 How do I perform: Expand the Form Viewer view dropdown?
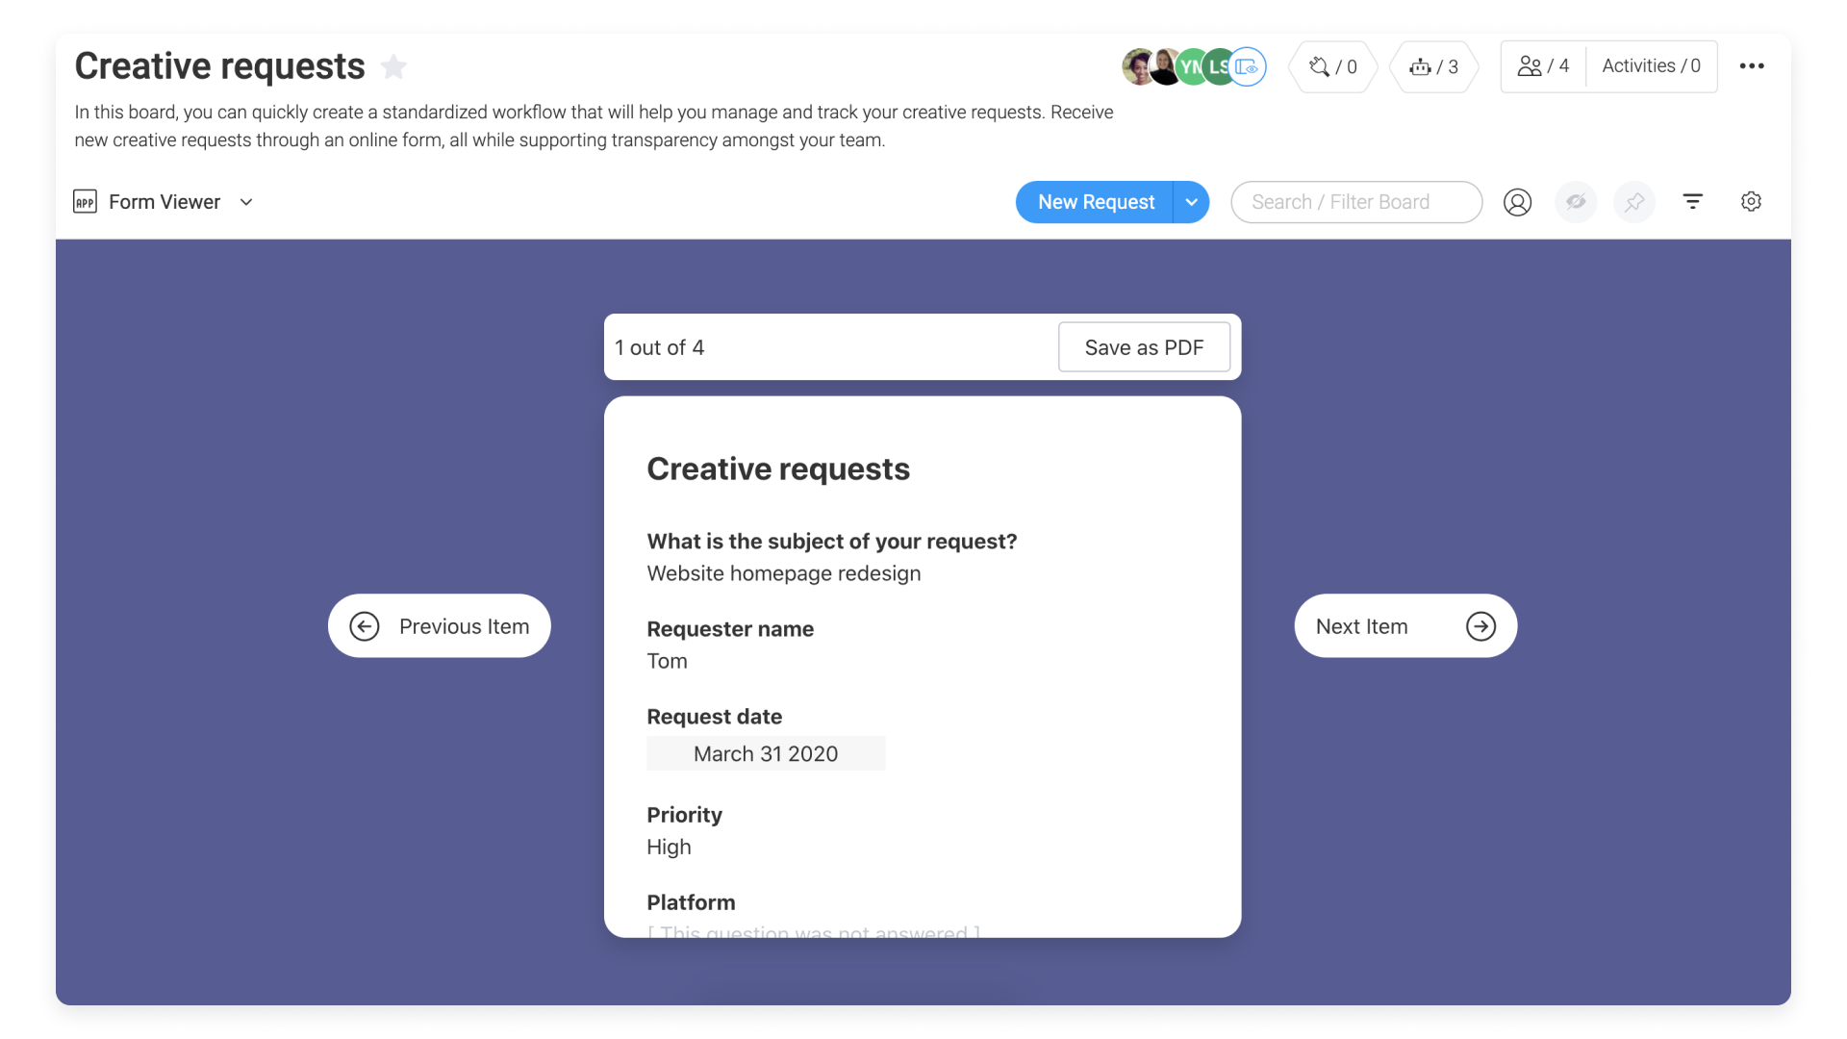pyautogui.click(x=246, y=202)
